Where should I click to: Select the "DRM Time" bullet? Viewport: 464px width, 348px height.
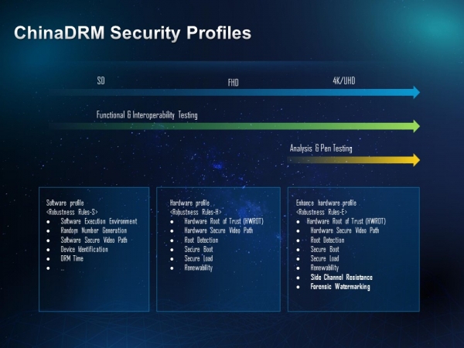tap(72, 258)
